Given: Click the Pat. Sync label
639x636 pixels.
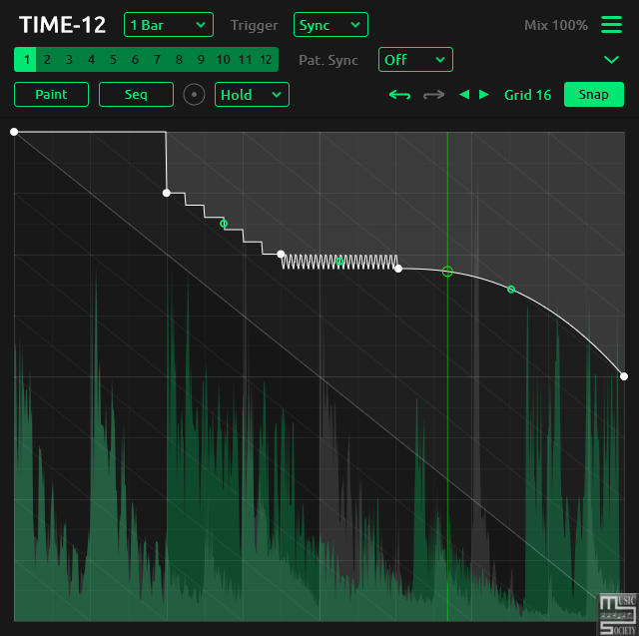Looking at the screenshot, I should point(328,60).
